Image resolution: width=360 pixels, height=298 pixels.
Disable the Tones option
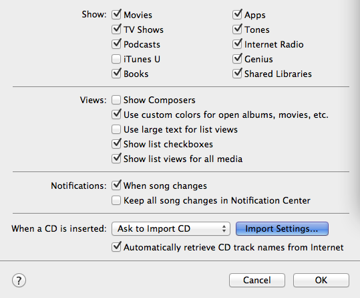click(237, 29)
